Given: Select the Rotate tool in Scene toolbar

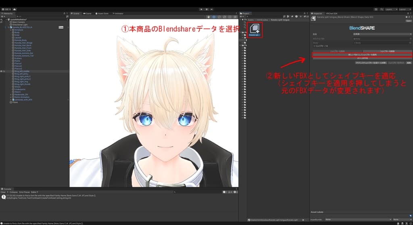Looking at the screenshot, I should coord(219,17).
